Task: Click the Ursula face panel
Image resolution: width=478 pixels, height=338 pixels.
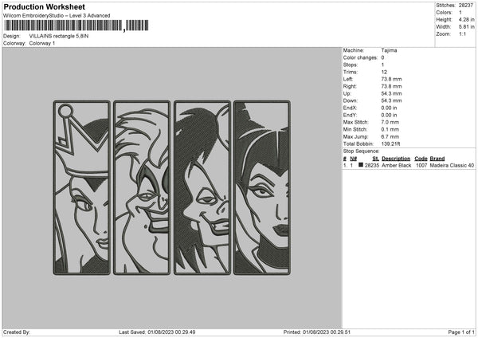Action: point(142,187)
